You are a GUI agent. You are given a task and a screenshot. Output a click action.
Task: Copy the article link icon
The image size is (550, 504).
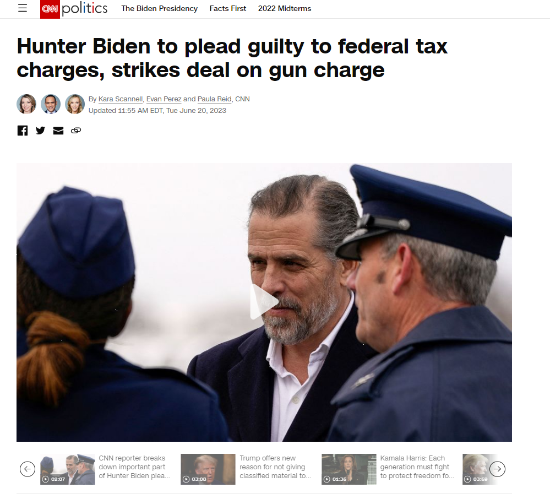point(76,131)
